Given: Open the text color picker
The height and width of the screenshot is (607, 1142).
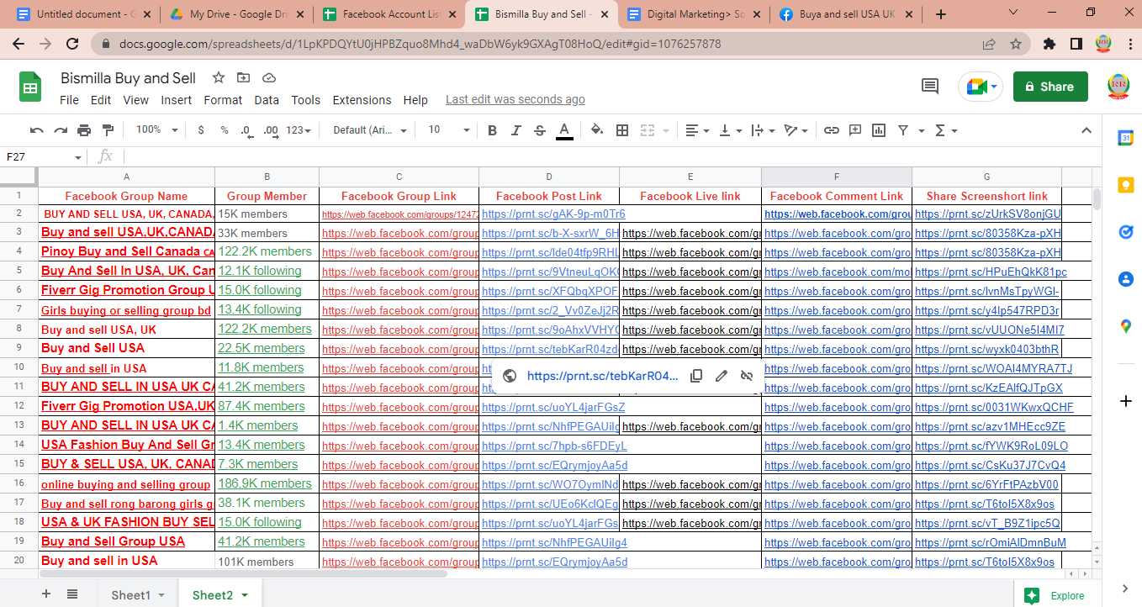Looking at the screenshot, I should click(x=564, y=130).
